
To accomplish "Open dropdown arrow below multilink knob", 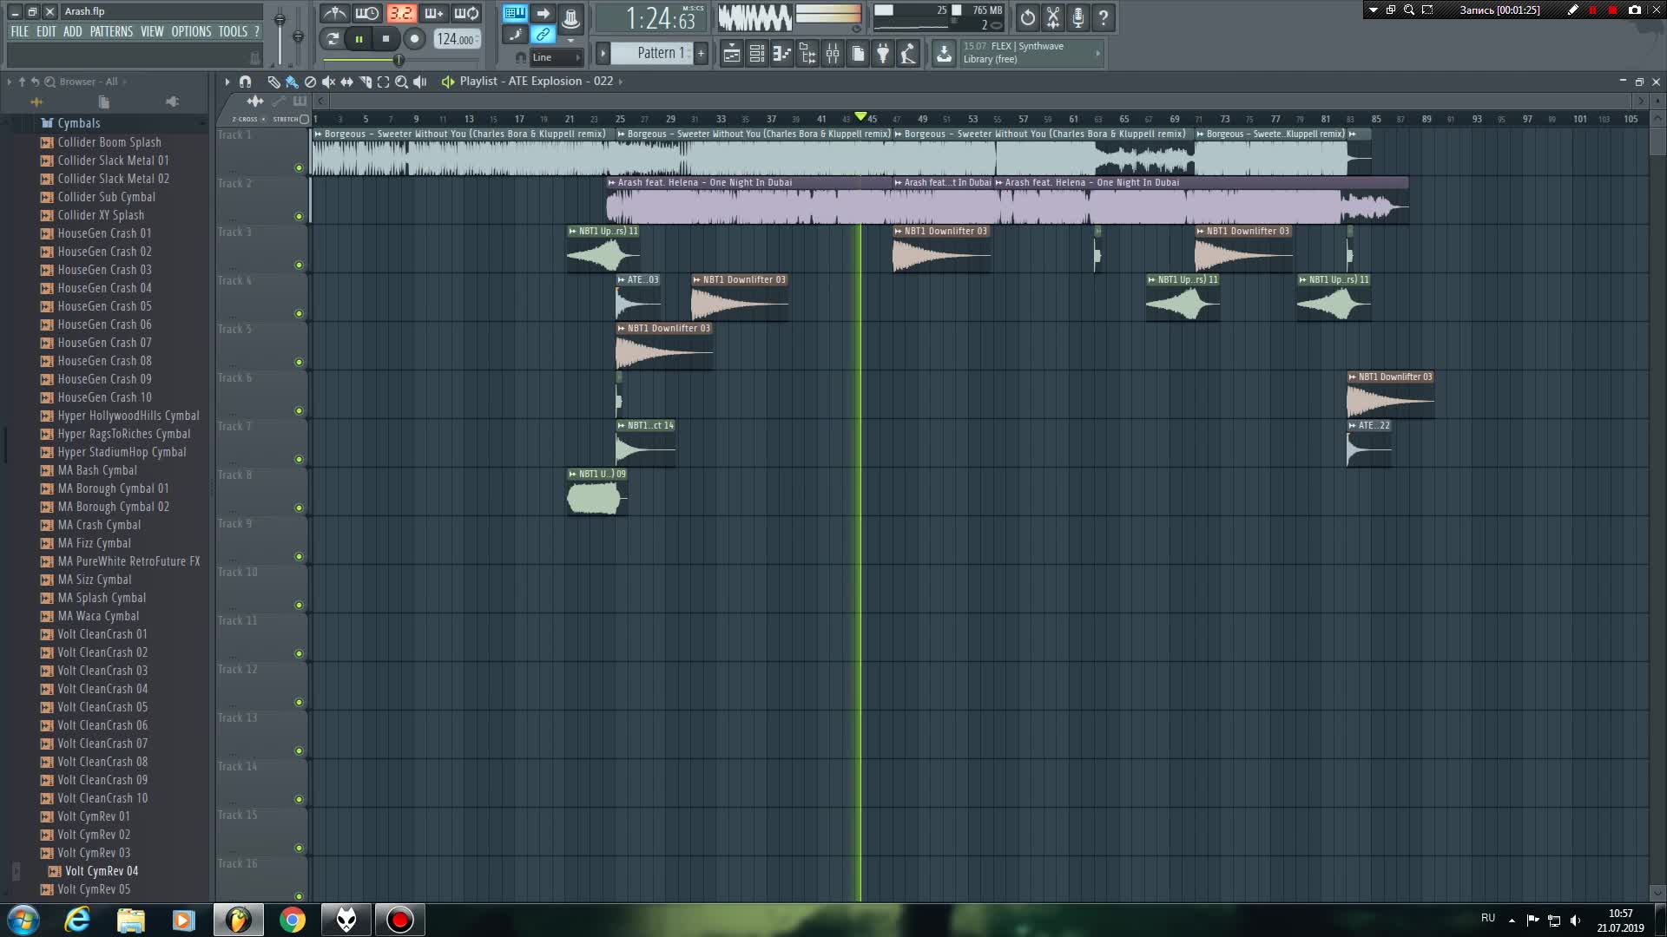I will tap(570, 40).
